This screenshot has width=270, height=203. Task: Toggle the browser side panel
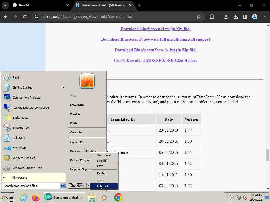tap(245, 17)
